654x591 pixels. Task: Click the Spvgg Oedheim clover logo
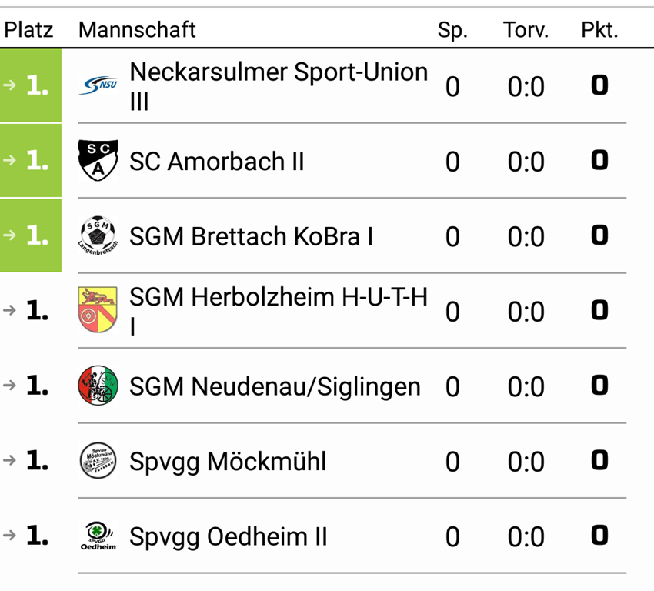click(98, 536)
